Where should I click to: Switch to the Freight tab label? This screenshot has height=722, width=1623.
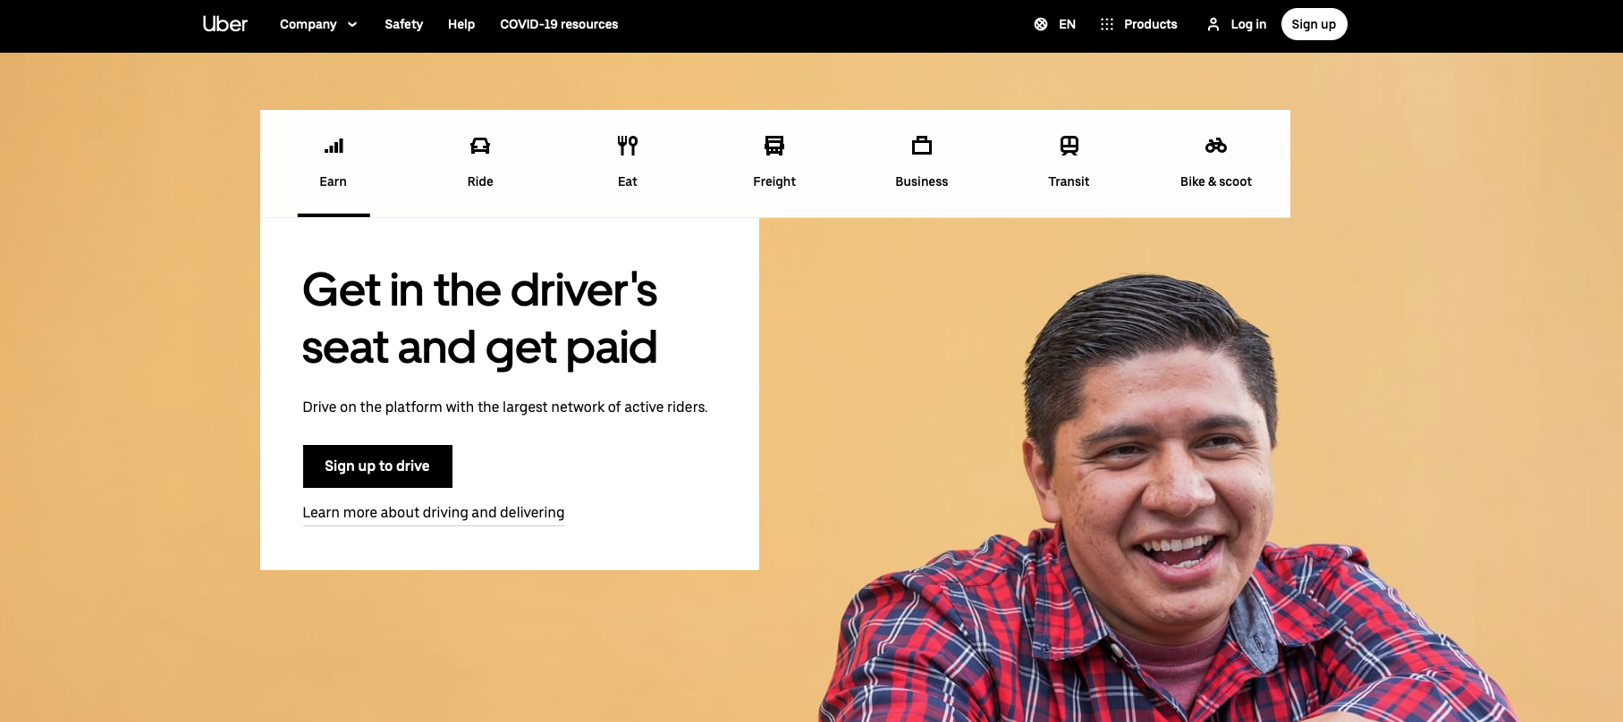click(774, 181)
